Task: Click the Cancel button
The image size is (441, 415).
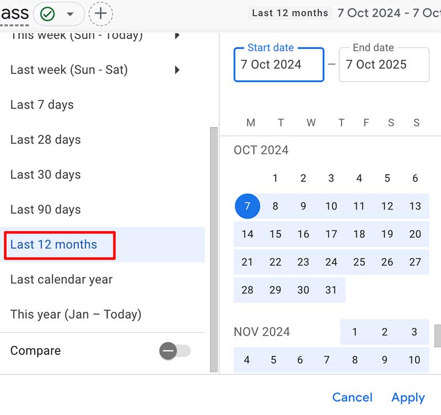Action: click(x=352, y=397)
